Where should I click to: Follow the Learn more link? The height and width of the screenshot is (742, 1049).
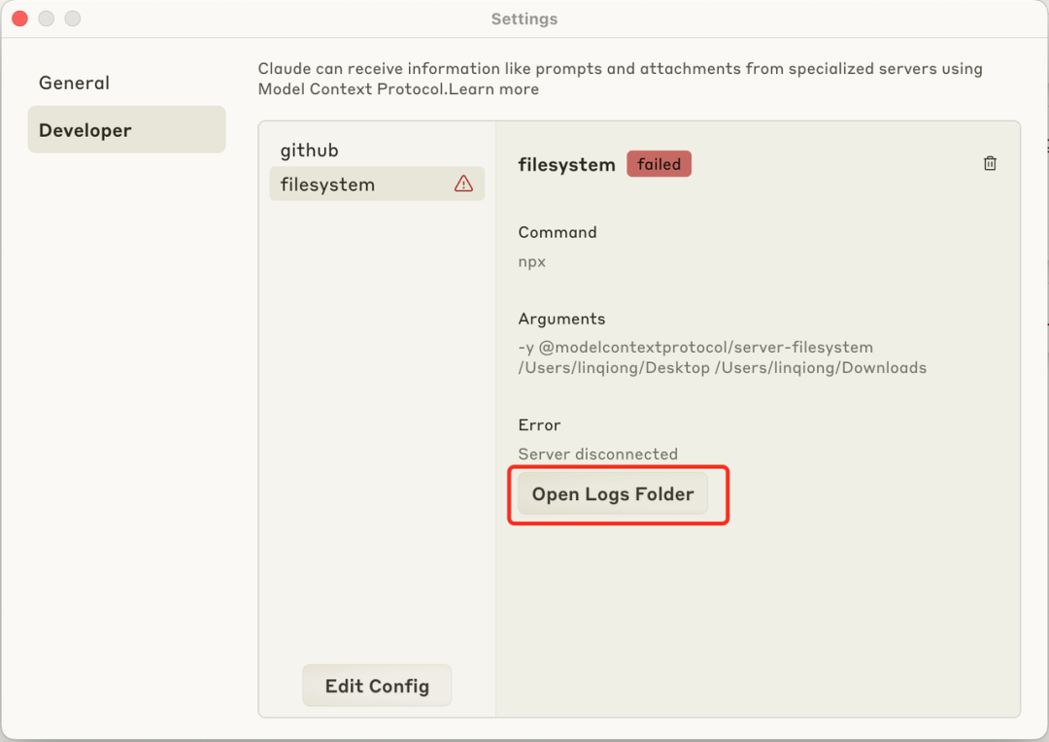tap(493, 89)
